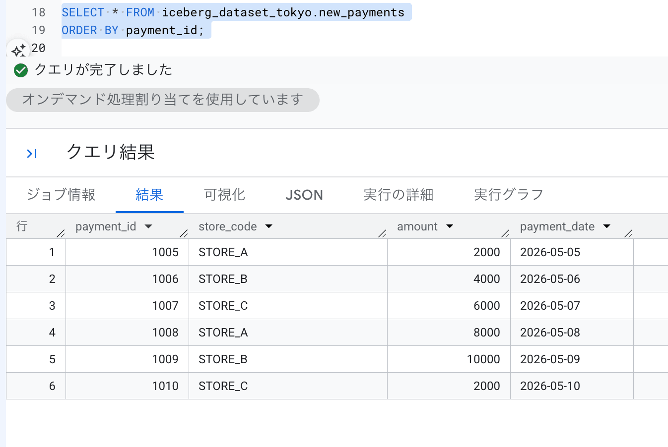This screenshot has width=668, height=447.
Task: Click the amount cell 10000
Action: pyautogui.click(x=449, y=359)
